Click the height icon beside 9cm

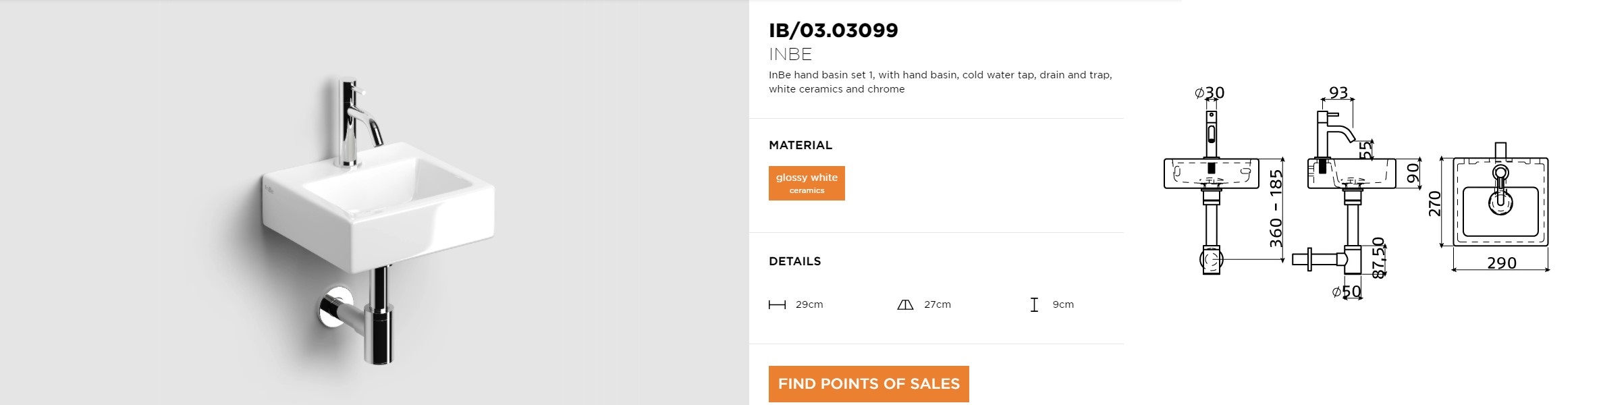pyautogui.click(x=1034, y=305)
